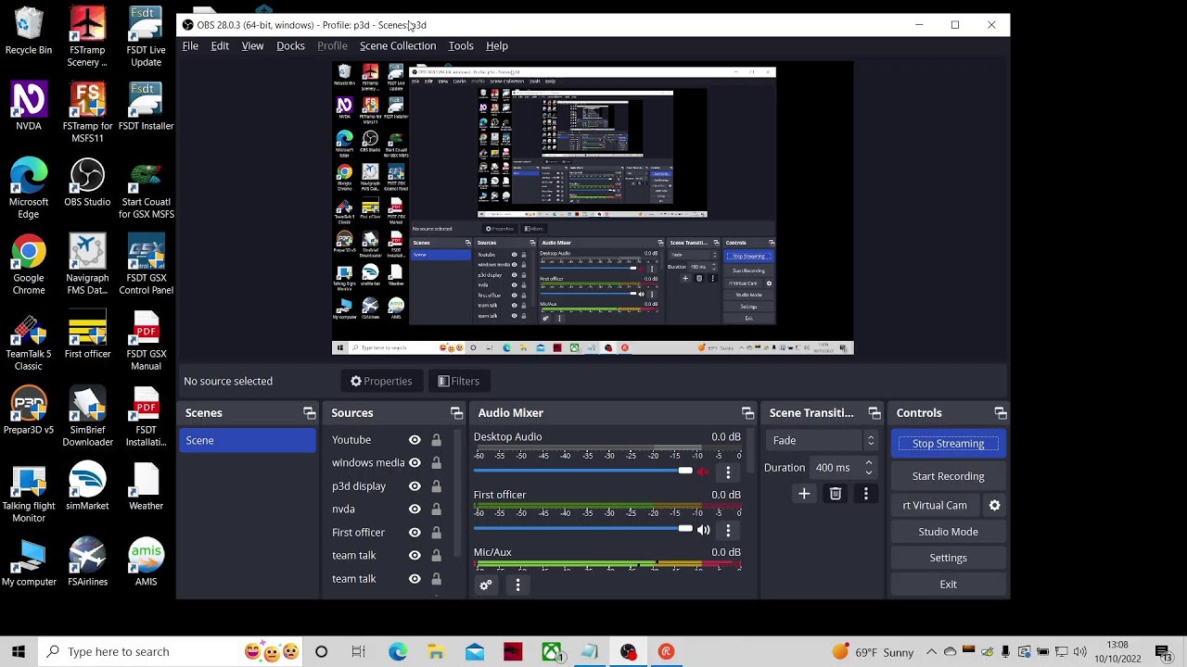
Task: Unmute Desktop Audio speaker icon
Action: 703,472
